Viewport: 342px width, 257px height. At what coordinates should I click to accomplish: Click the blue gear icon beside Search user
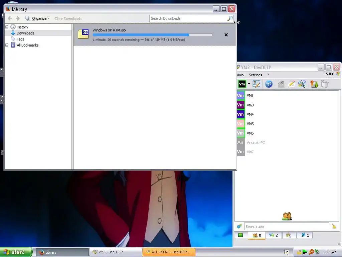click(239, 226)
